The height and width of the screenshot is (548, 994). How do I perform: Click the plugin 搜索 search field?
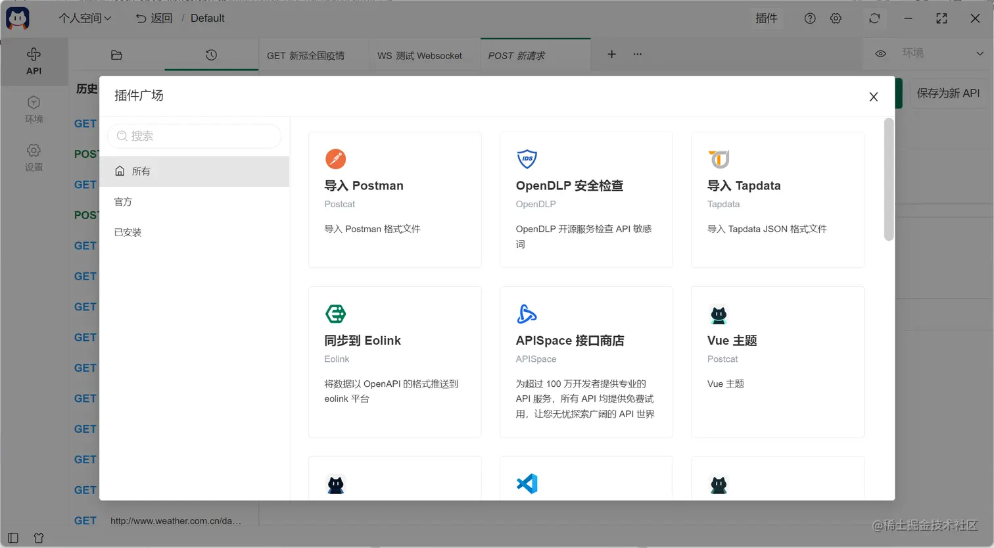[195, 136]
